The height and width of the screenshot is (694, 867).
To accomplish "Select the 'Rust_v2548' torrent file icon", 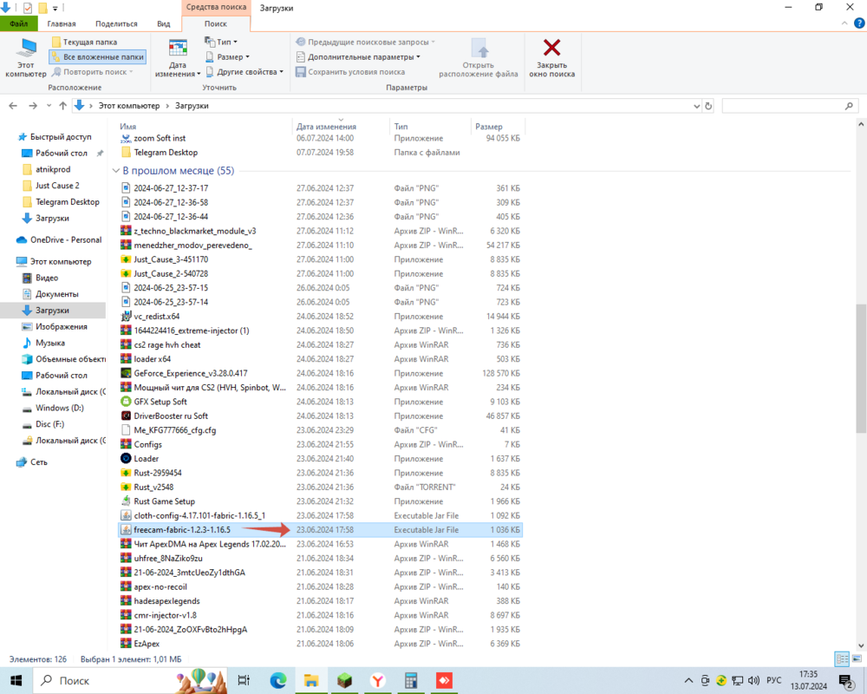I will pyautogui.click(x=126, y=487).
